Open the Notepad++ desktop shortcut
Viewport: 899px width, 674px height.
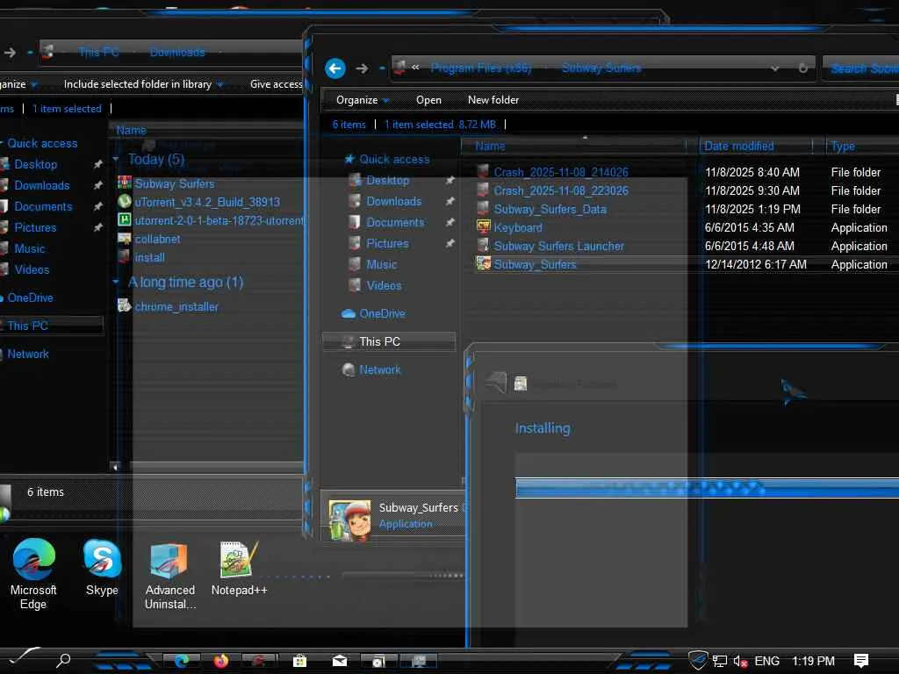(239, 568)
